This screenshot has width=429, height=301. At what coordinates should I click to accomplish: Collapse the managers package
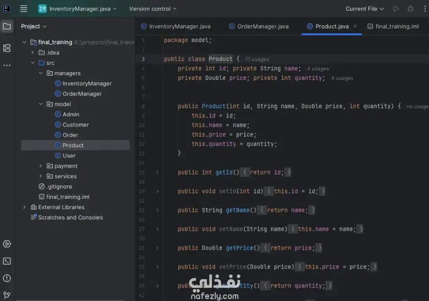click(41, 73)
